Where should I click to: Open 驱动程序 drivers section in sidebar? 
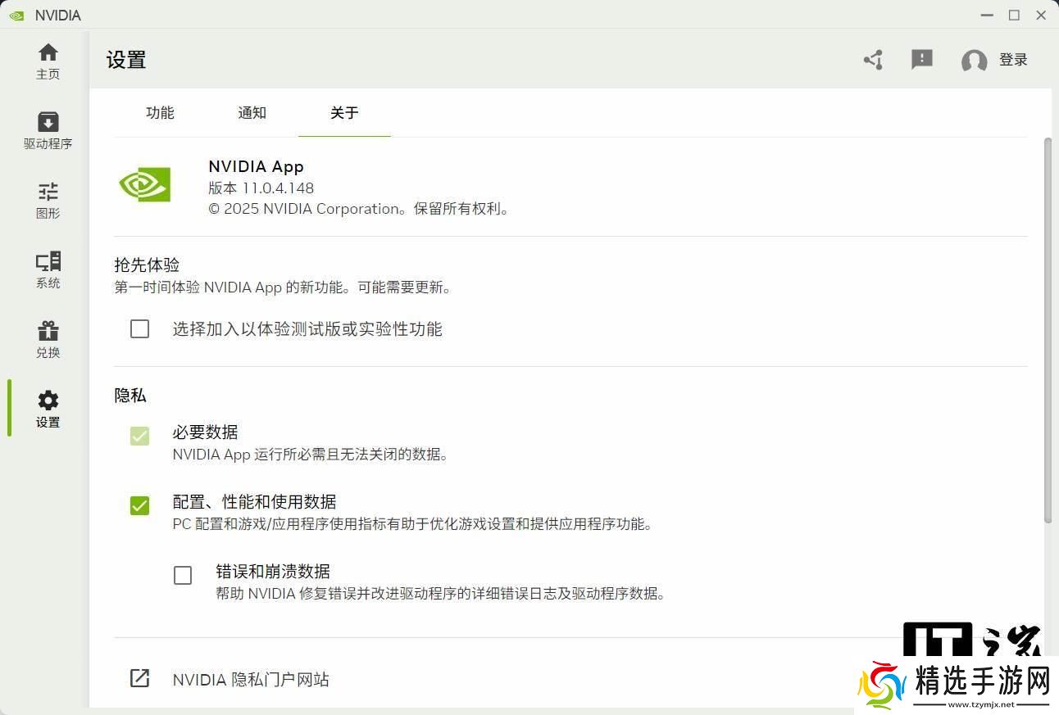[x=48, y=123]
